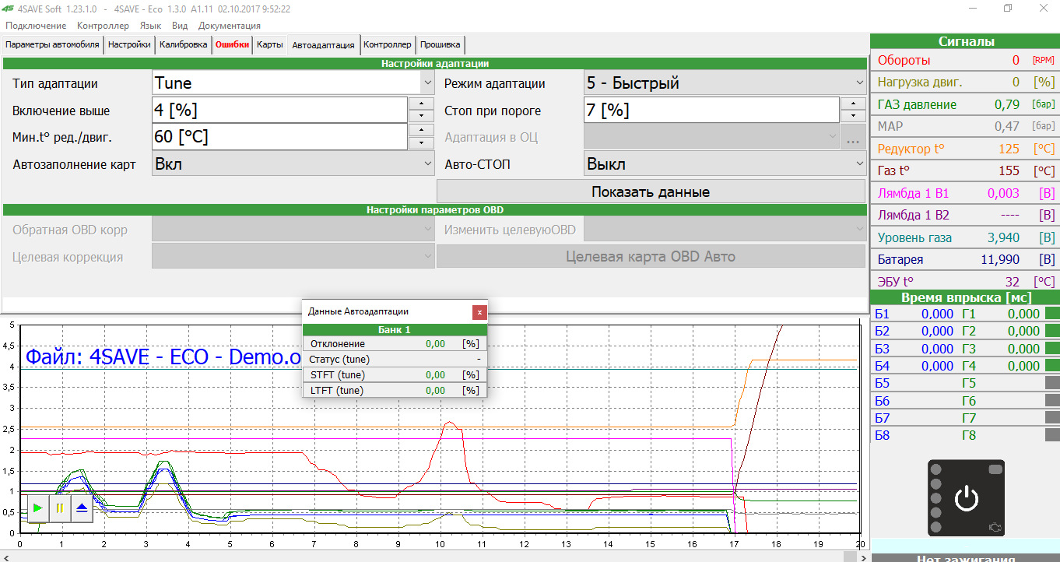Close the Данные Автоадаптации popup
This screenshot has width=1060, height=562.
click(x=480, y=311)
